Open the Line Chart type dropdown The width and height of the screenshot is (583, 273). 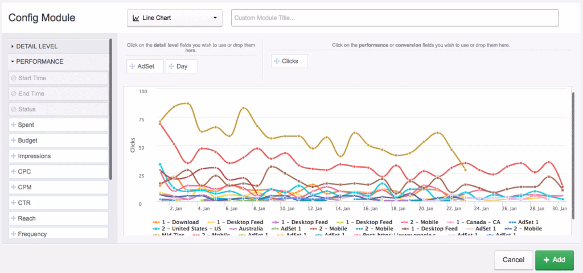[x=175, y=18]
